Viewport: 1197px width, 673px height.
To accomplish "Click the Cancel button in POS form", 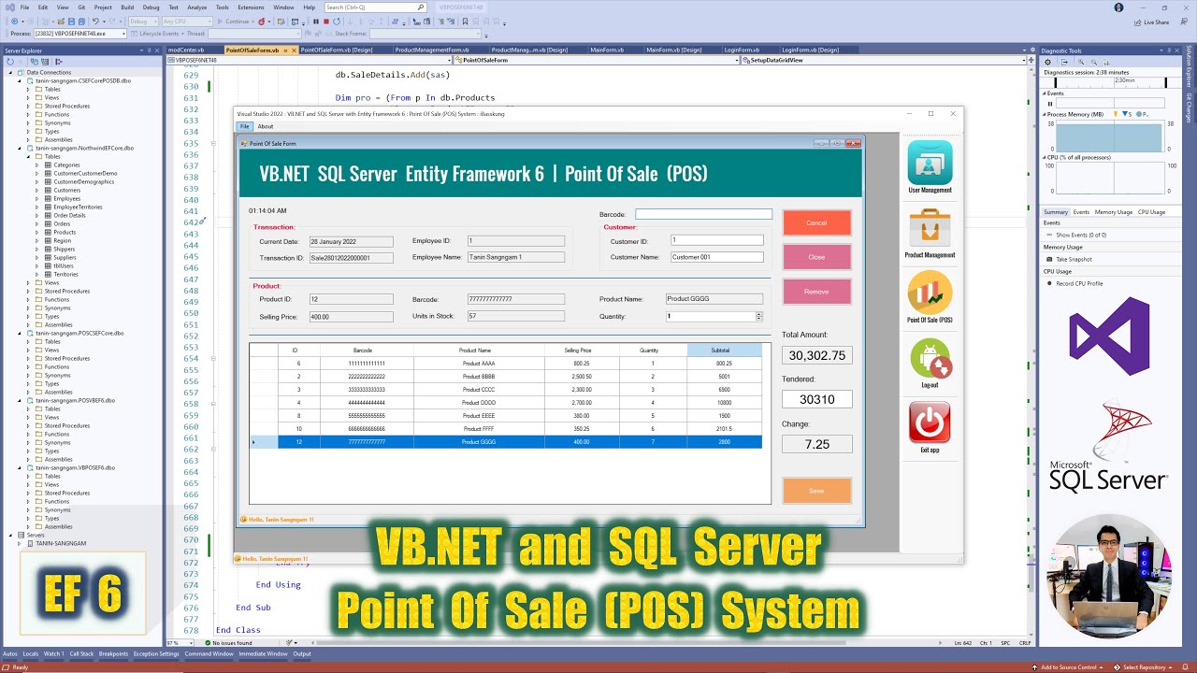I will [x=816, y=222].
